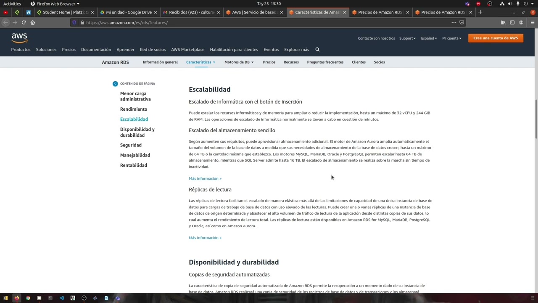
Task: Open the Productos menu
Action: click(x=21, y=50)
